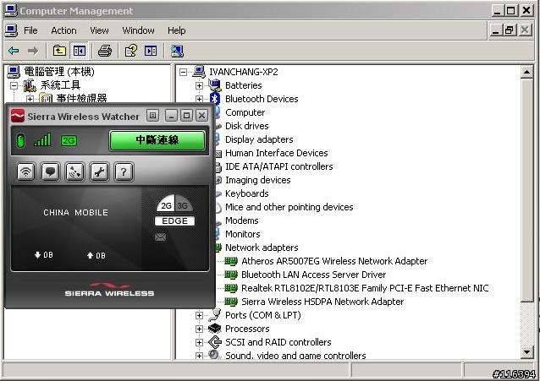Click the 2G/3G network mode indicator

174,205
